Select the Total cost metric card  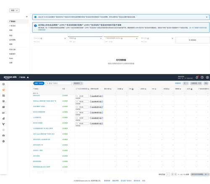[x=50, y=40]
